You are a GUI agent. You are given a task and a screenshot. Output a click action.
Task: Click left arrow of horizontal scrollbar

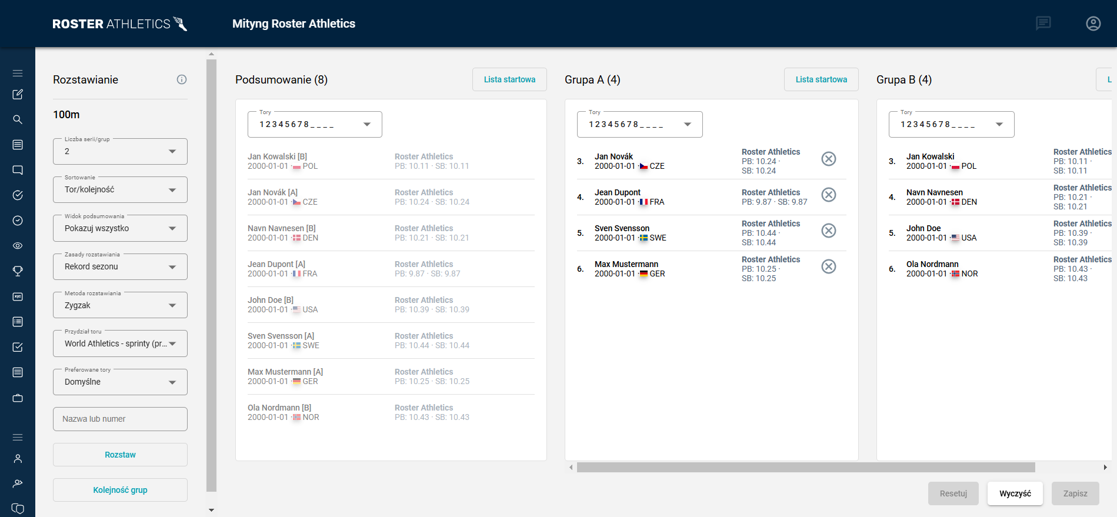point(571,467)
